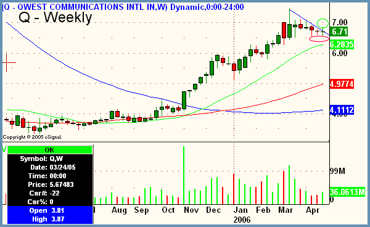Click the Dec label on time axis
Viewport: 370px width, 227px height.
[x=213, y=210]
